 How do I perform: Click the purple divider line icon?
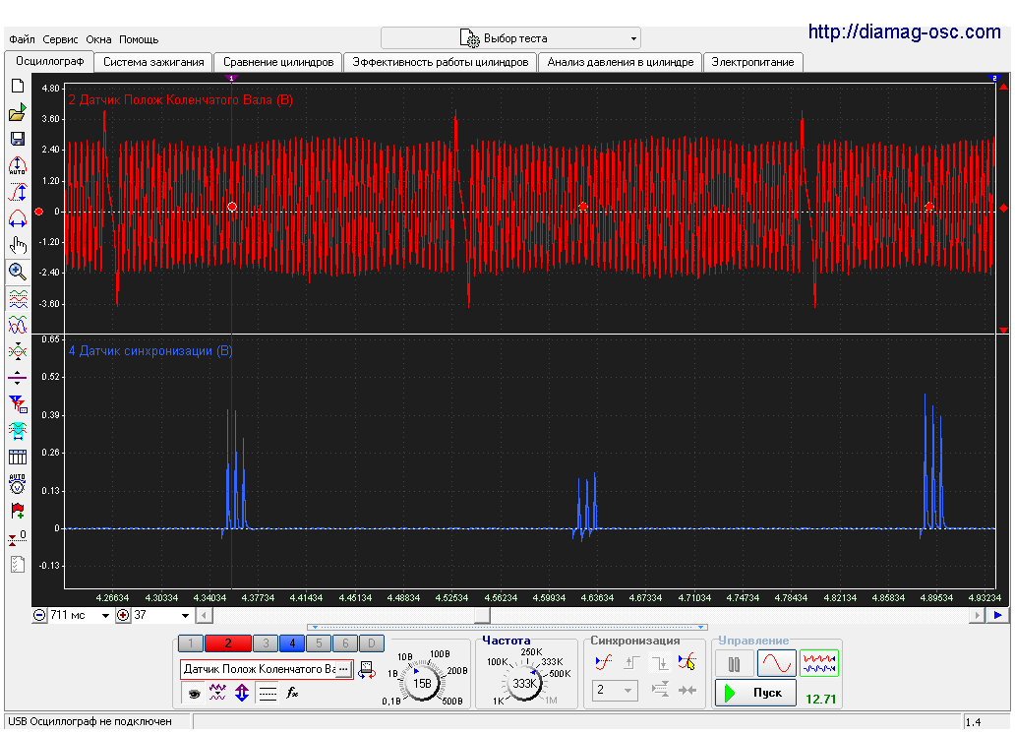(18, 377)
